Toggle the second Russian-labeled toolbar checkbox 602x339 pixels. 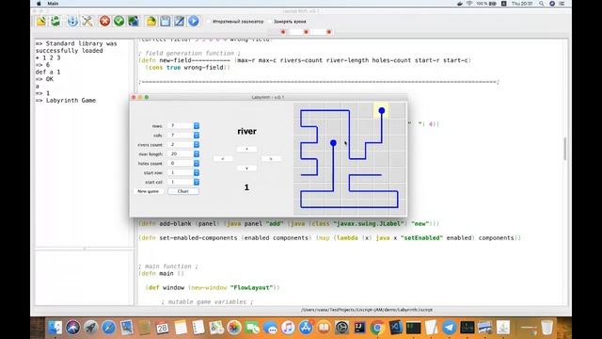click(270, 22)
